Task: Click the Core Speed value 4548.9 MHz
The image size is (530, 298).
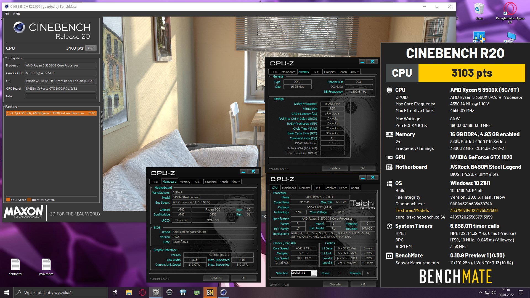Action: click(304, 248)
